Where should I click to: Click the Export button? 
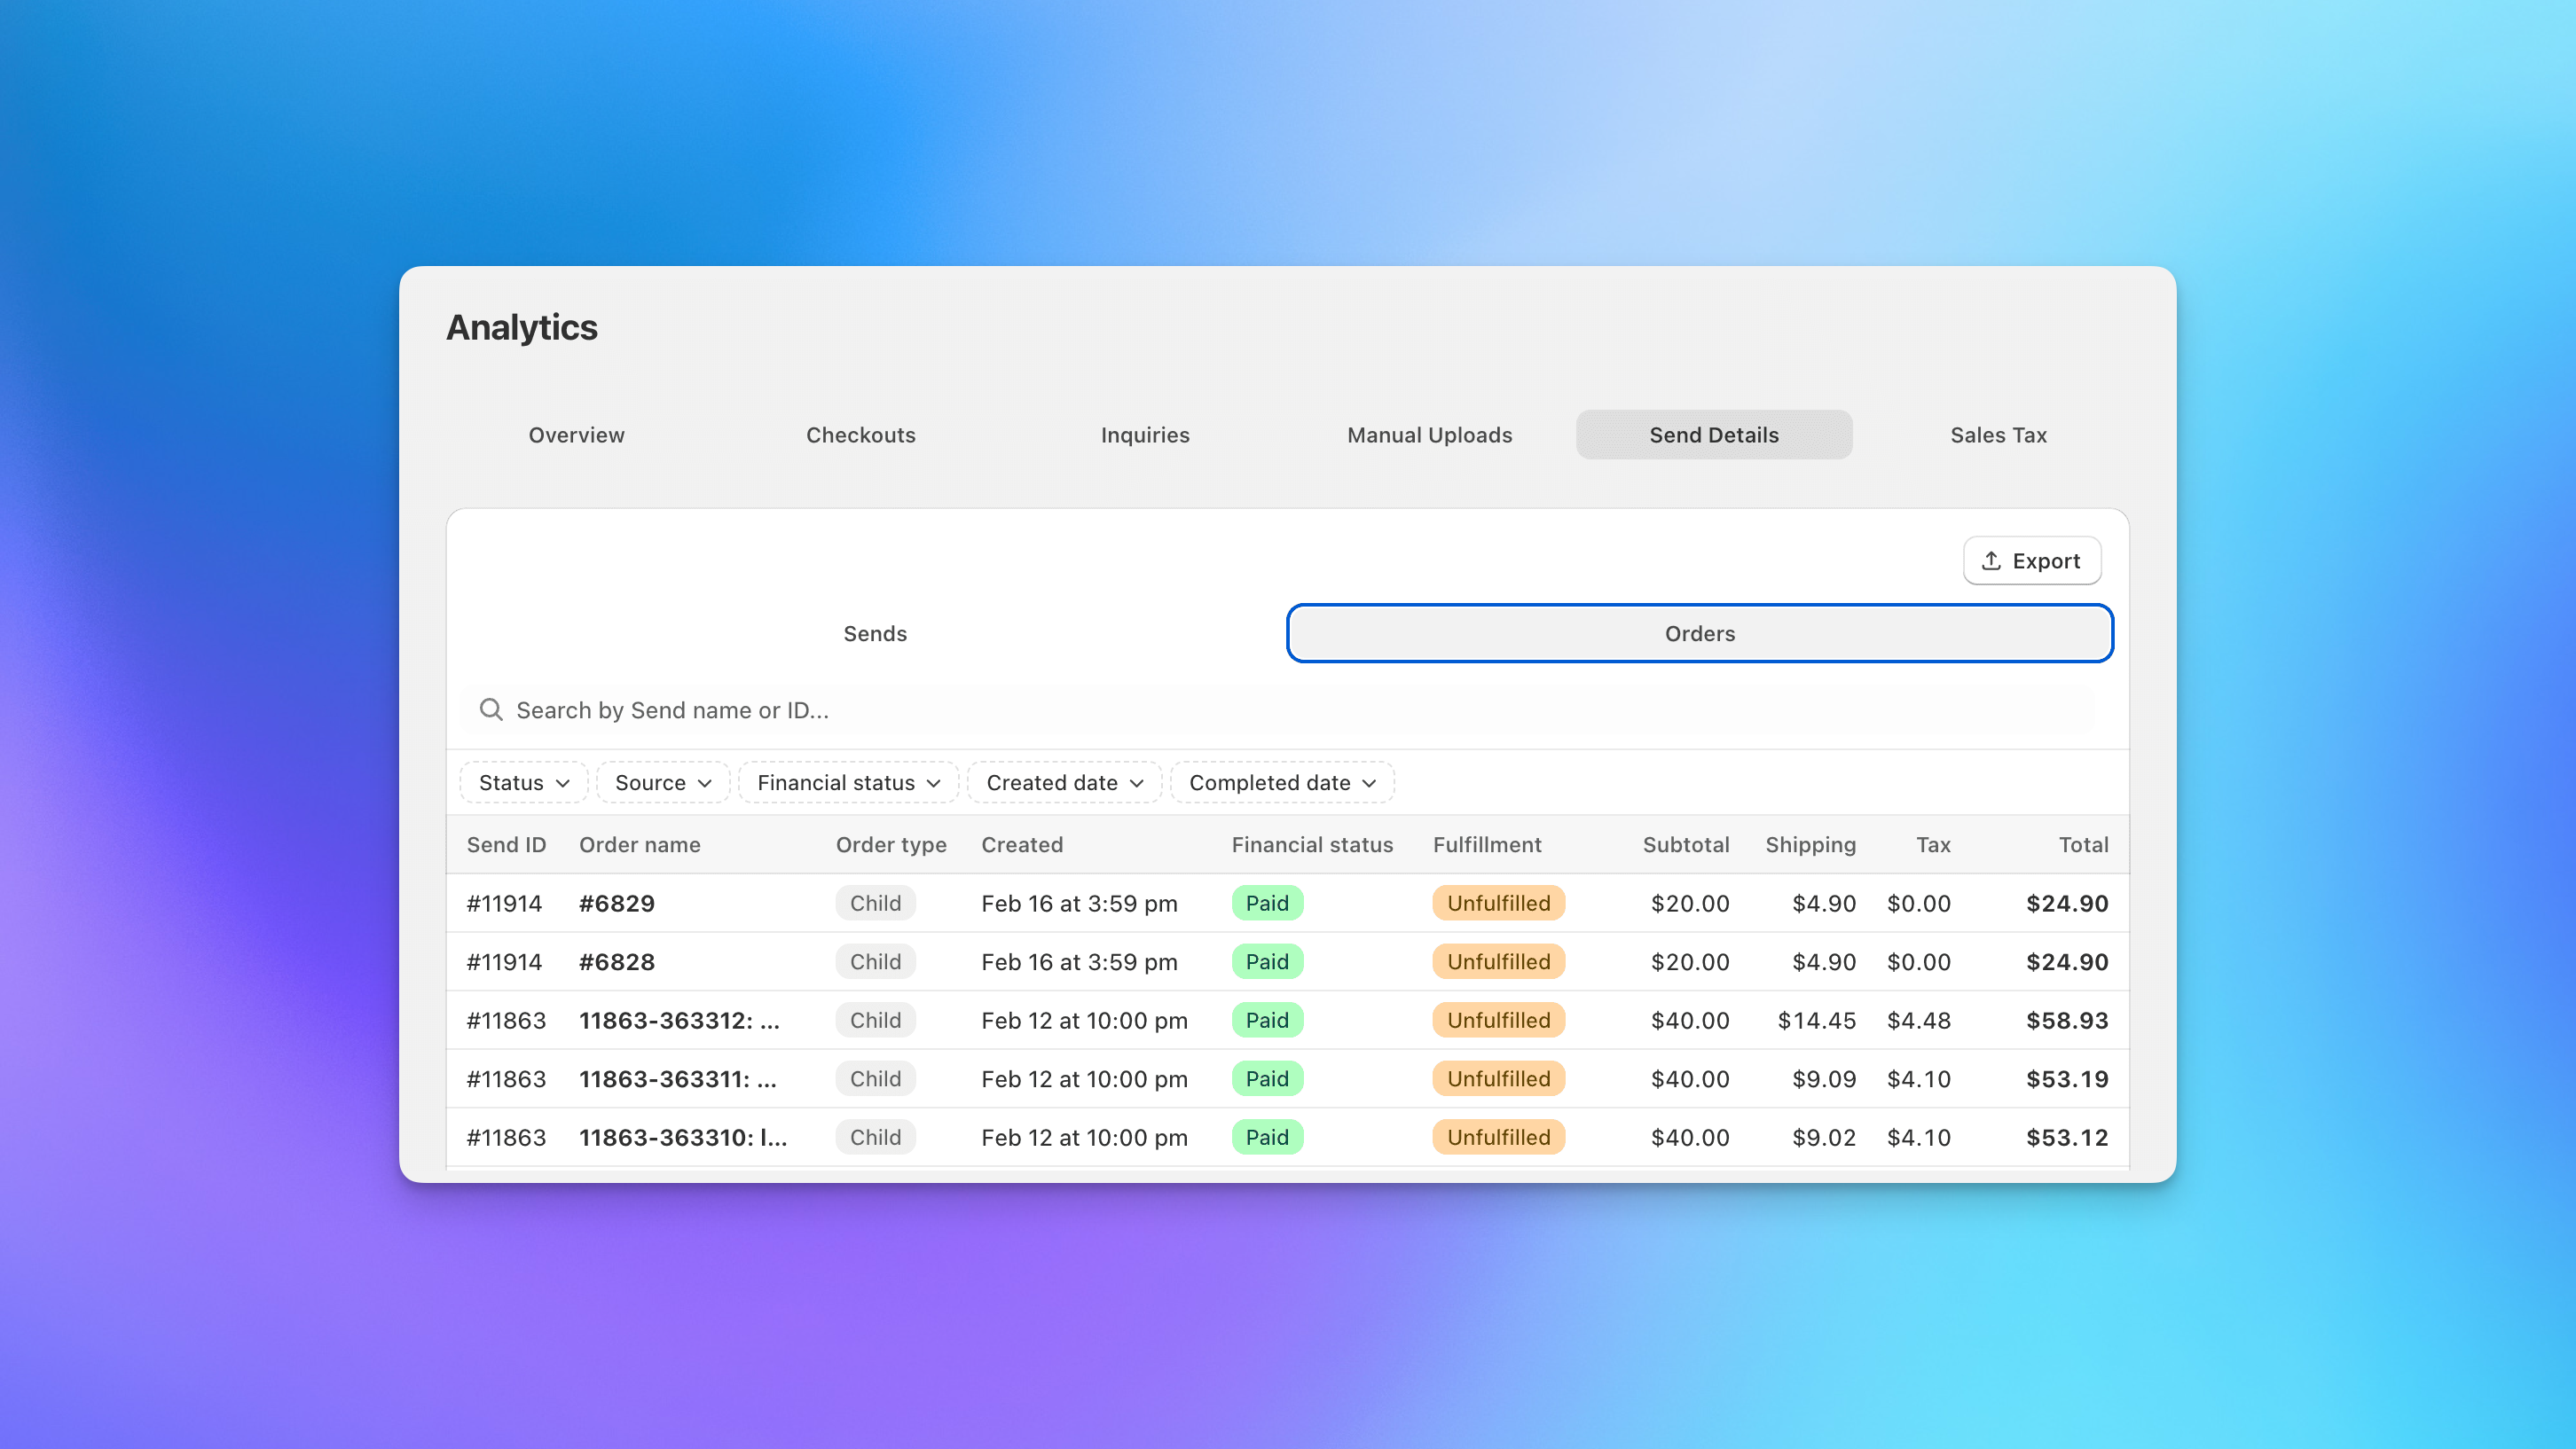click(x=2031, y=561)
